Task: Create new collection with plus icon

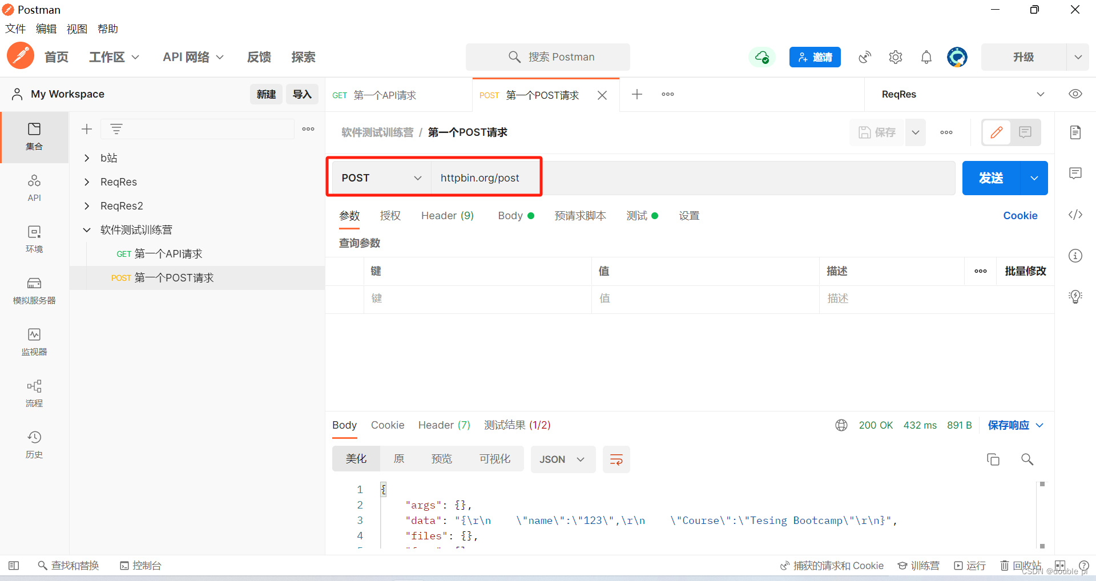Action: (87, 129)
